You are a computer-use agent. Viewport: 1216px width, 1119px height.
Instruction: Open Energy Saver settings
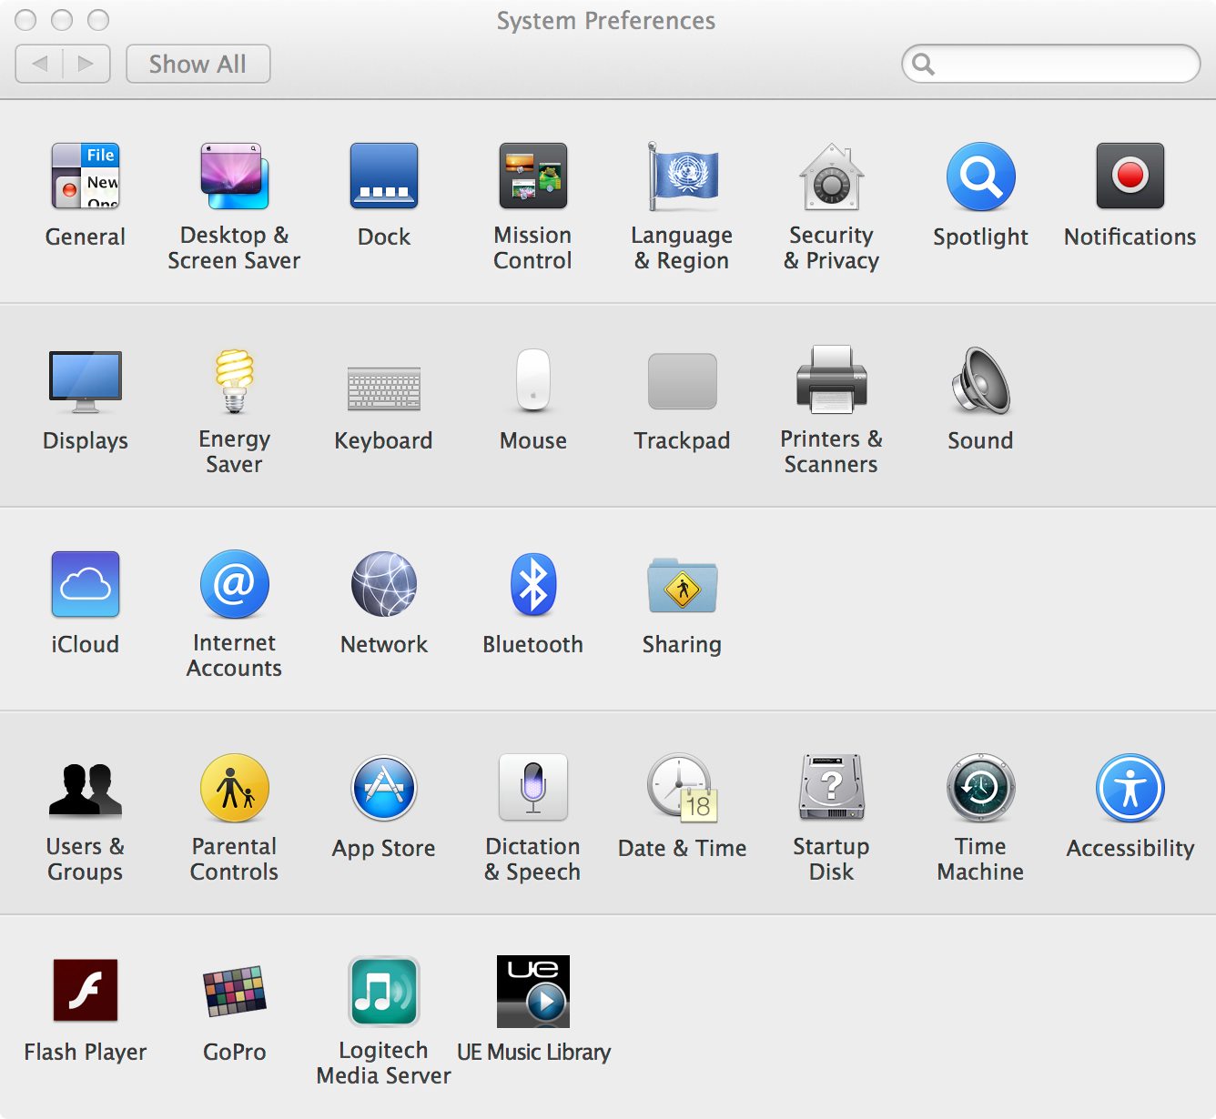tap(234, 380)
